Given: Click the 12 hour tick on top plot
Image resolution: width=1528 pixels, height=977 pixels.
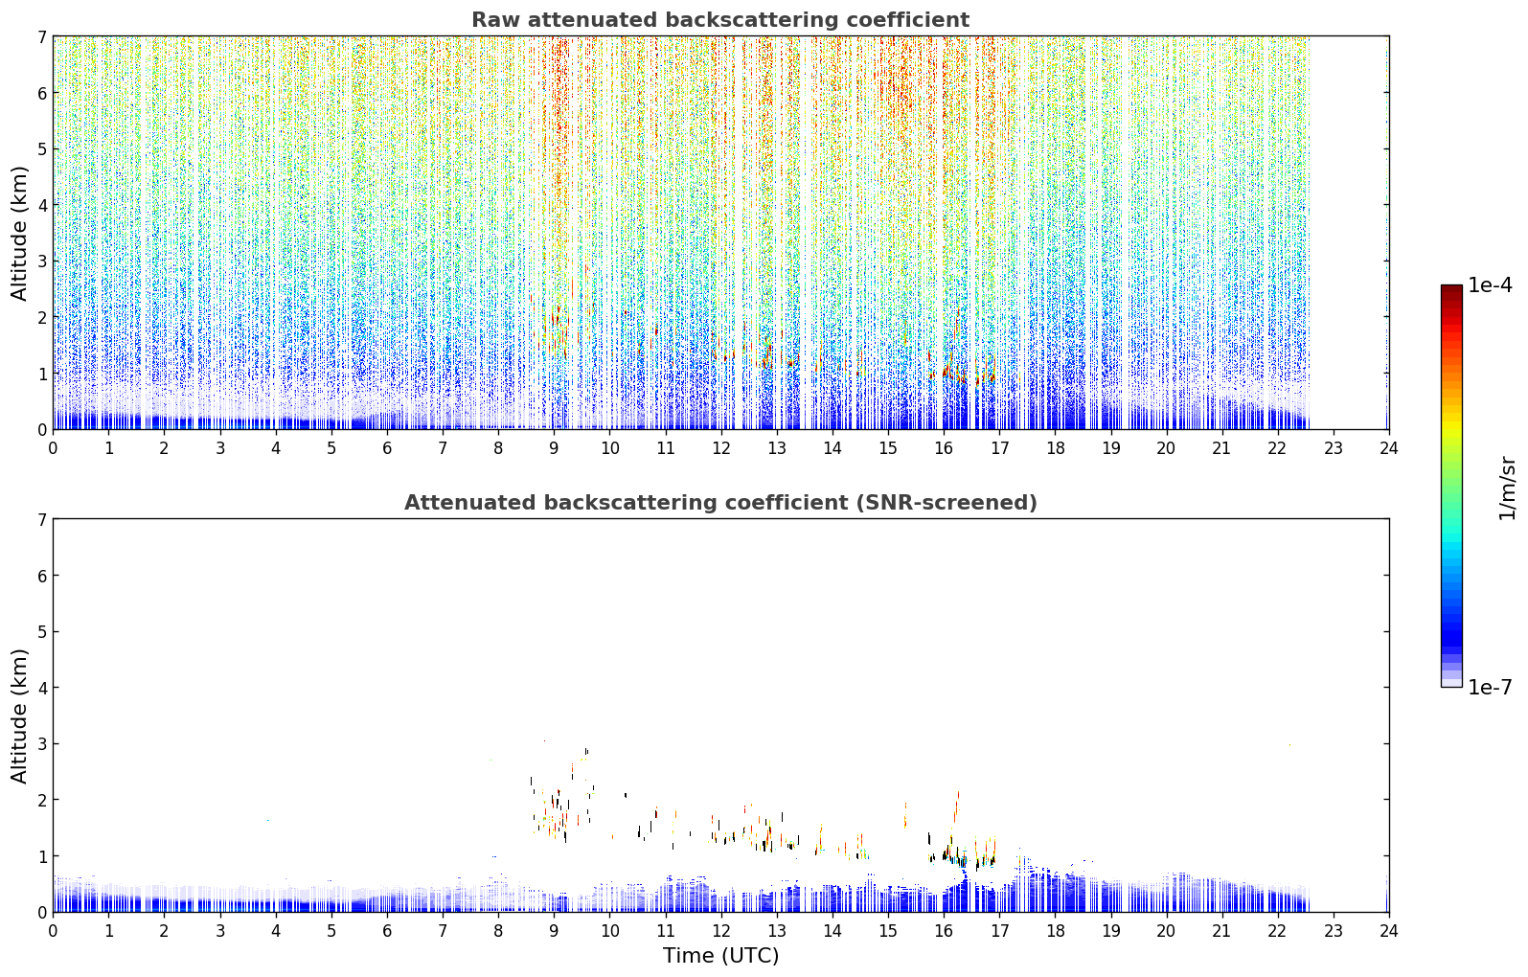Looking at the screenshot, I should (x=720, y=447).
